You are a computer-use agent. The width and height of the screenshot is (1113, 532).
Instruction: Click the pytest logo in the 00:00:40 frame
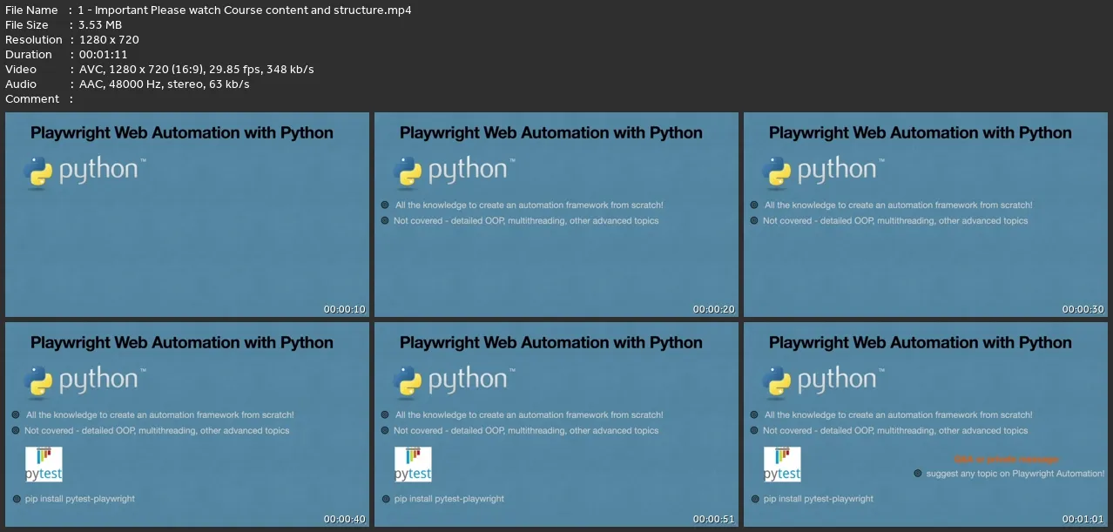click(44, 464)
